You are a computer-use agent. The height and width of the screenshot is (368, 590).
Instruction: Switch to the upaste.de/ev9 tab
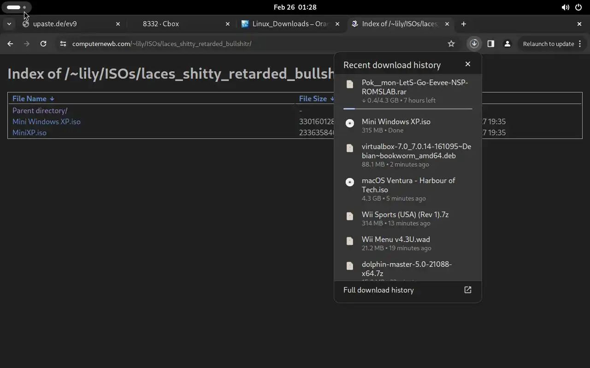point(69,24)
